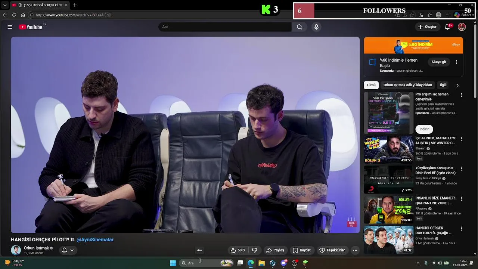Start voice search with microphone icon

click(316, 27)
